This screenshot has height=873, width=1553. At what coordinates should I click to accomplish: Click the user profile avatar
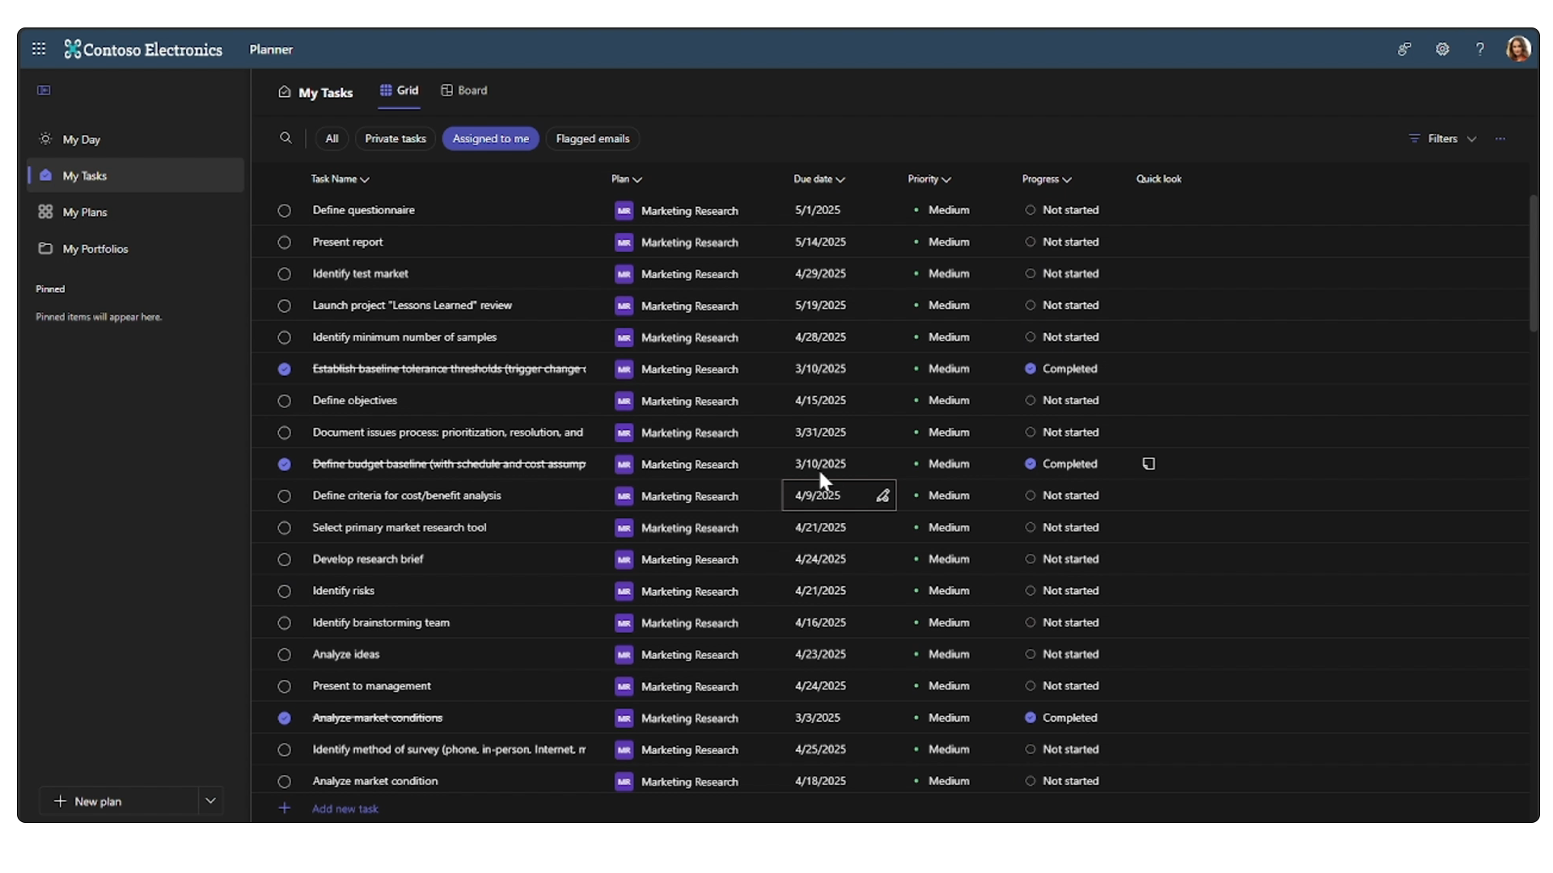tap(1517, 49)
